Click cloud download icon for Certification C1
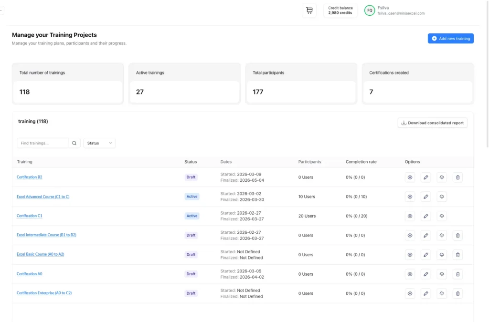Image resolution: width=489 pixels, height=322 pixels. point(442,216)
